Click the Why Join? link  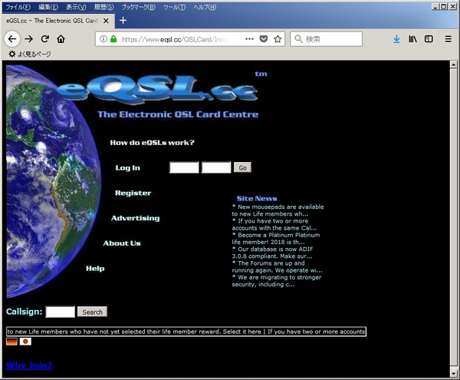point(29,365)
